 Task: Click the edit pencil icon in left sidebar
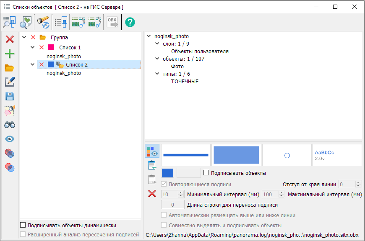[x=9, y=82]
